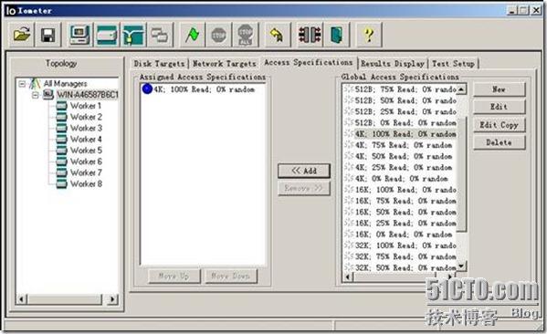Select Worker 4 in topology
The image size is (547, 334).
click(x=86, y=139)
